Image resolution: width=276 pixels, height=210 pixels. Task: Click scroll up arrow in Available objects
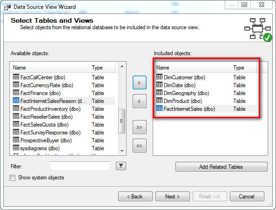pyautogui.click(x=122, y=66)
